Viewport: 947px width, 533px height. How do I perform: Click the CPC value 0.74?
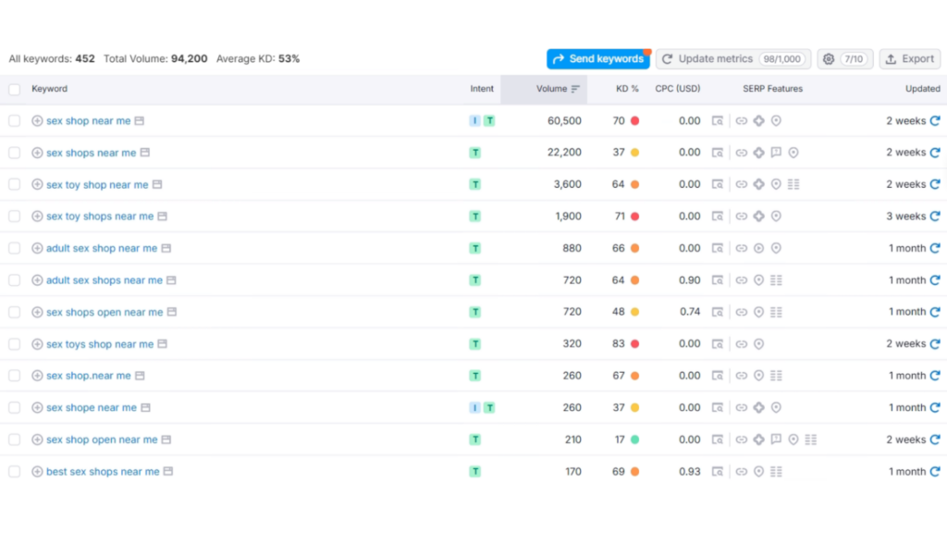pos(690,312)
